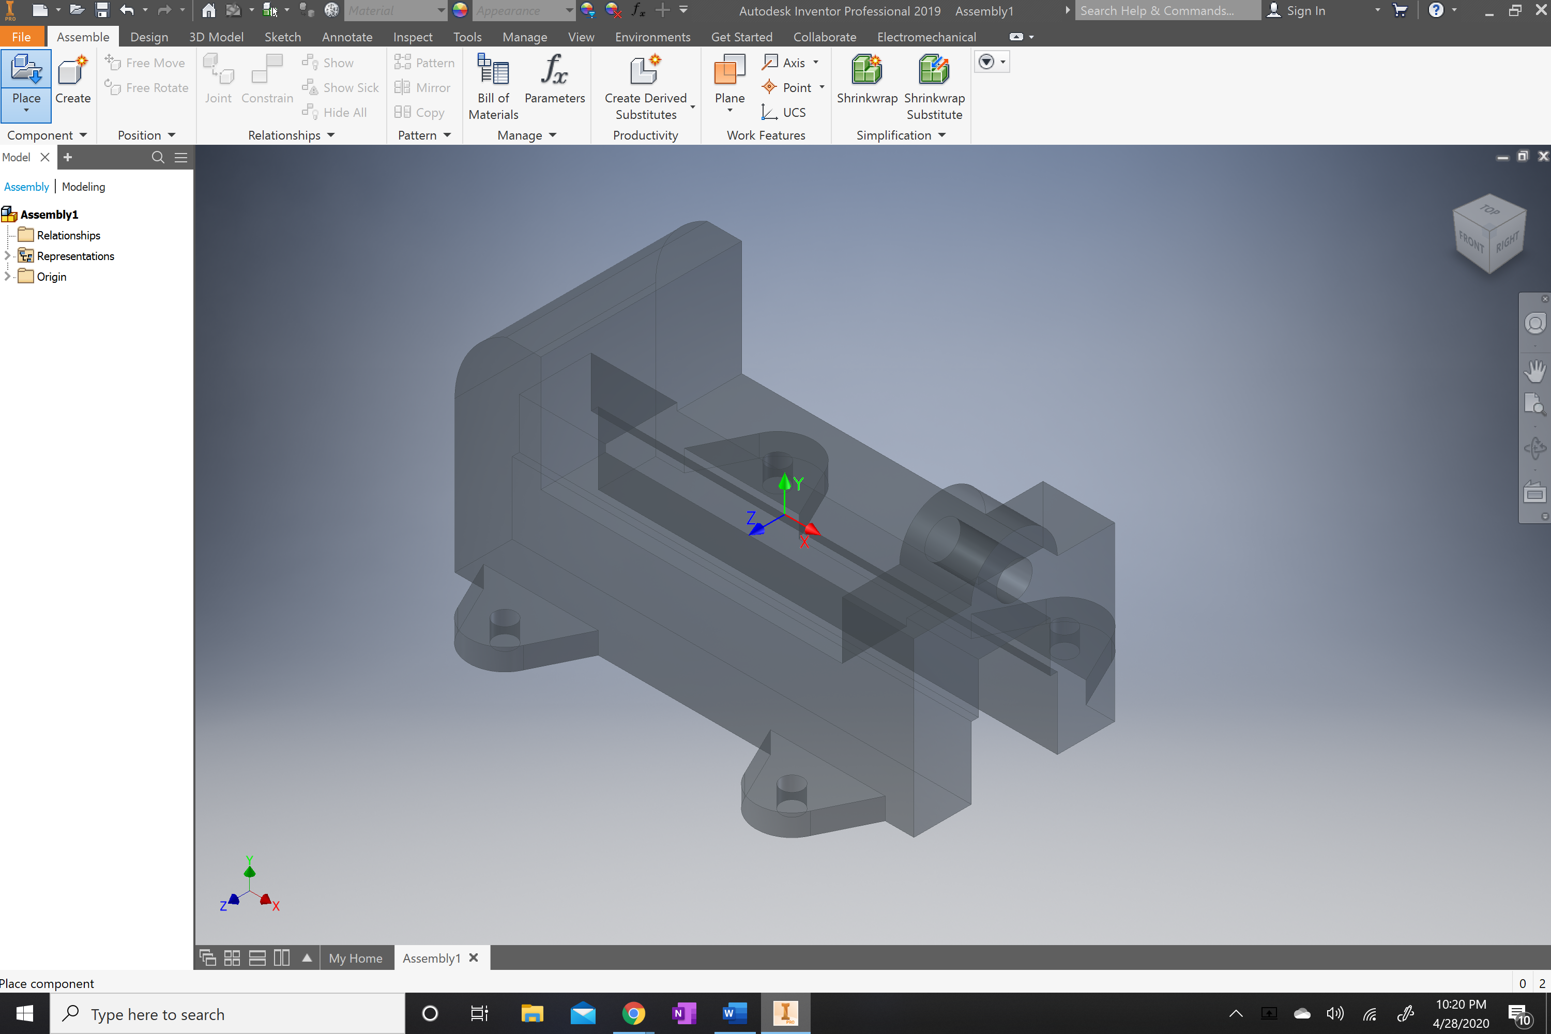The width and height of the screenshot is (1551, 1034).
Task: Click the Undo arrow
Action: pyautogui.click(x=127, y=10)
